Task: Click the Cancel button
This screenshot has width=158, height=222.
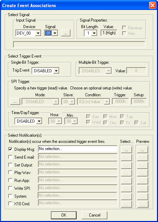Action: tap(94, 215)
